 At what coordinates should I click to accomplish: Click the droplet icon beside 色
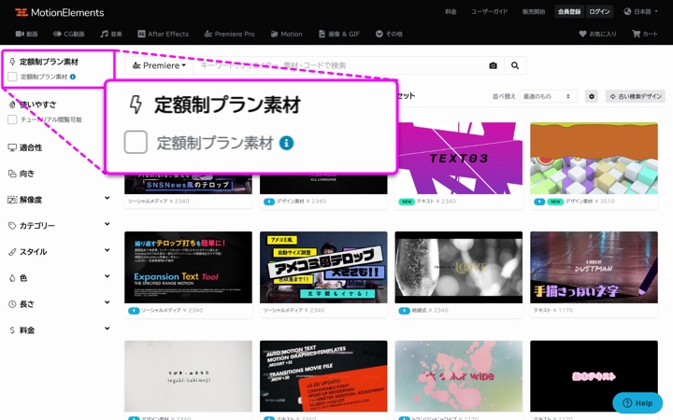(x=12, y=278)
